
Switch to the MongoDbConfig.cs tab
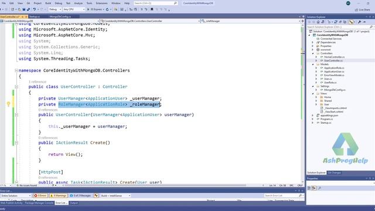(60, 16)
